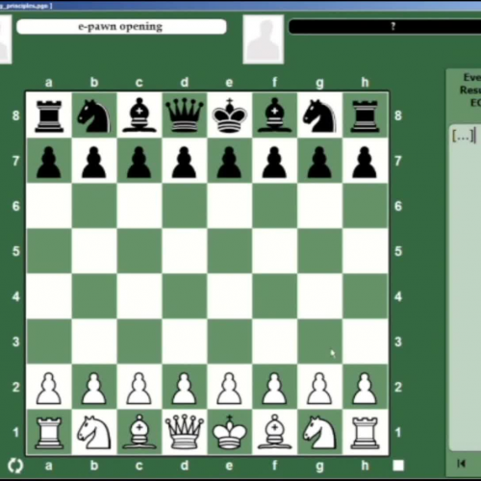Select the black bishop on c8
481x481 pixels.
139,115
